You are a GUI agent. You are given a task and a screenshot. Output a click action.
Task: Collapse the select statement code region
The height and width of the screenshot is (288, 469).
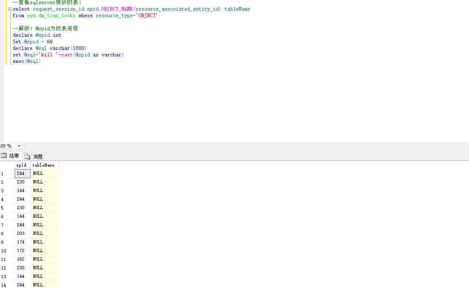[9, 9]
